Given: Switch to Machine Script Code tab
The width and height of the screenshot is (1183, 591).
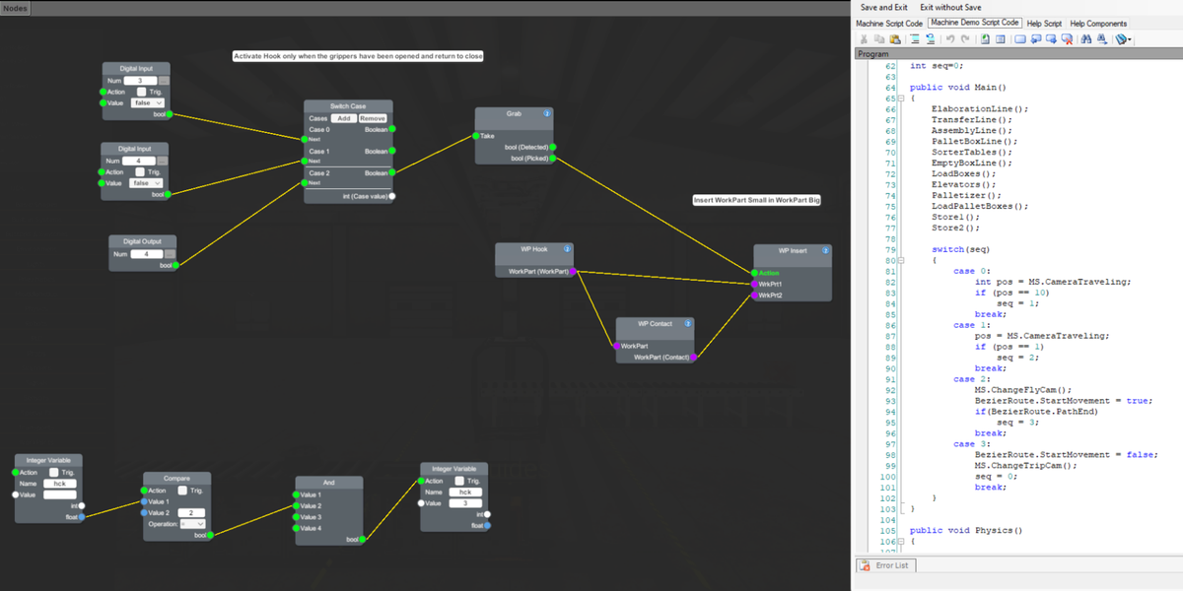Looking at the screenshot, I should (x=888, y=23).
